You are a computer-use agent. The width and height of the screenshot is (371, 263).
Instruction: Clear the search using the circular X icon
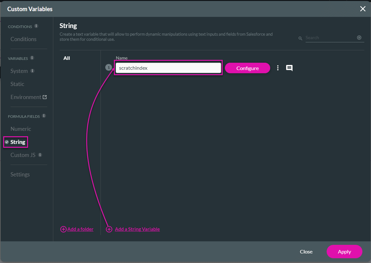(359, 38)
